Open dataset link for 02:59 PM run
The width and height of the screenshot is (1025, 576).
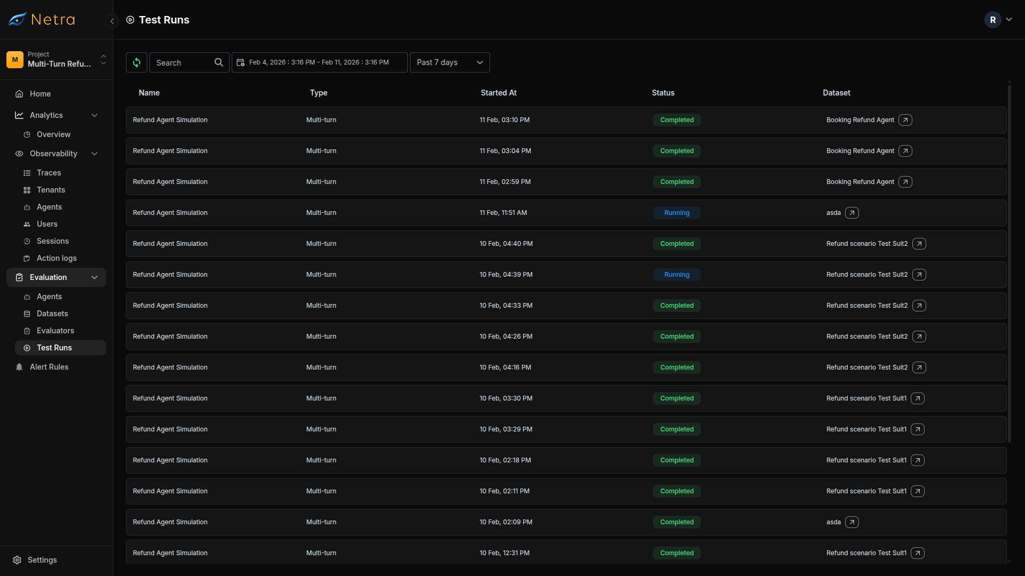click(905, 182)
